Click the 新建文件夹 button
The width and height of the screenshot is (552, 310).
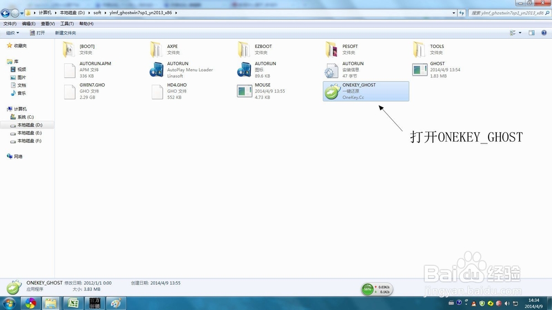click(x=65, y=33)
